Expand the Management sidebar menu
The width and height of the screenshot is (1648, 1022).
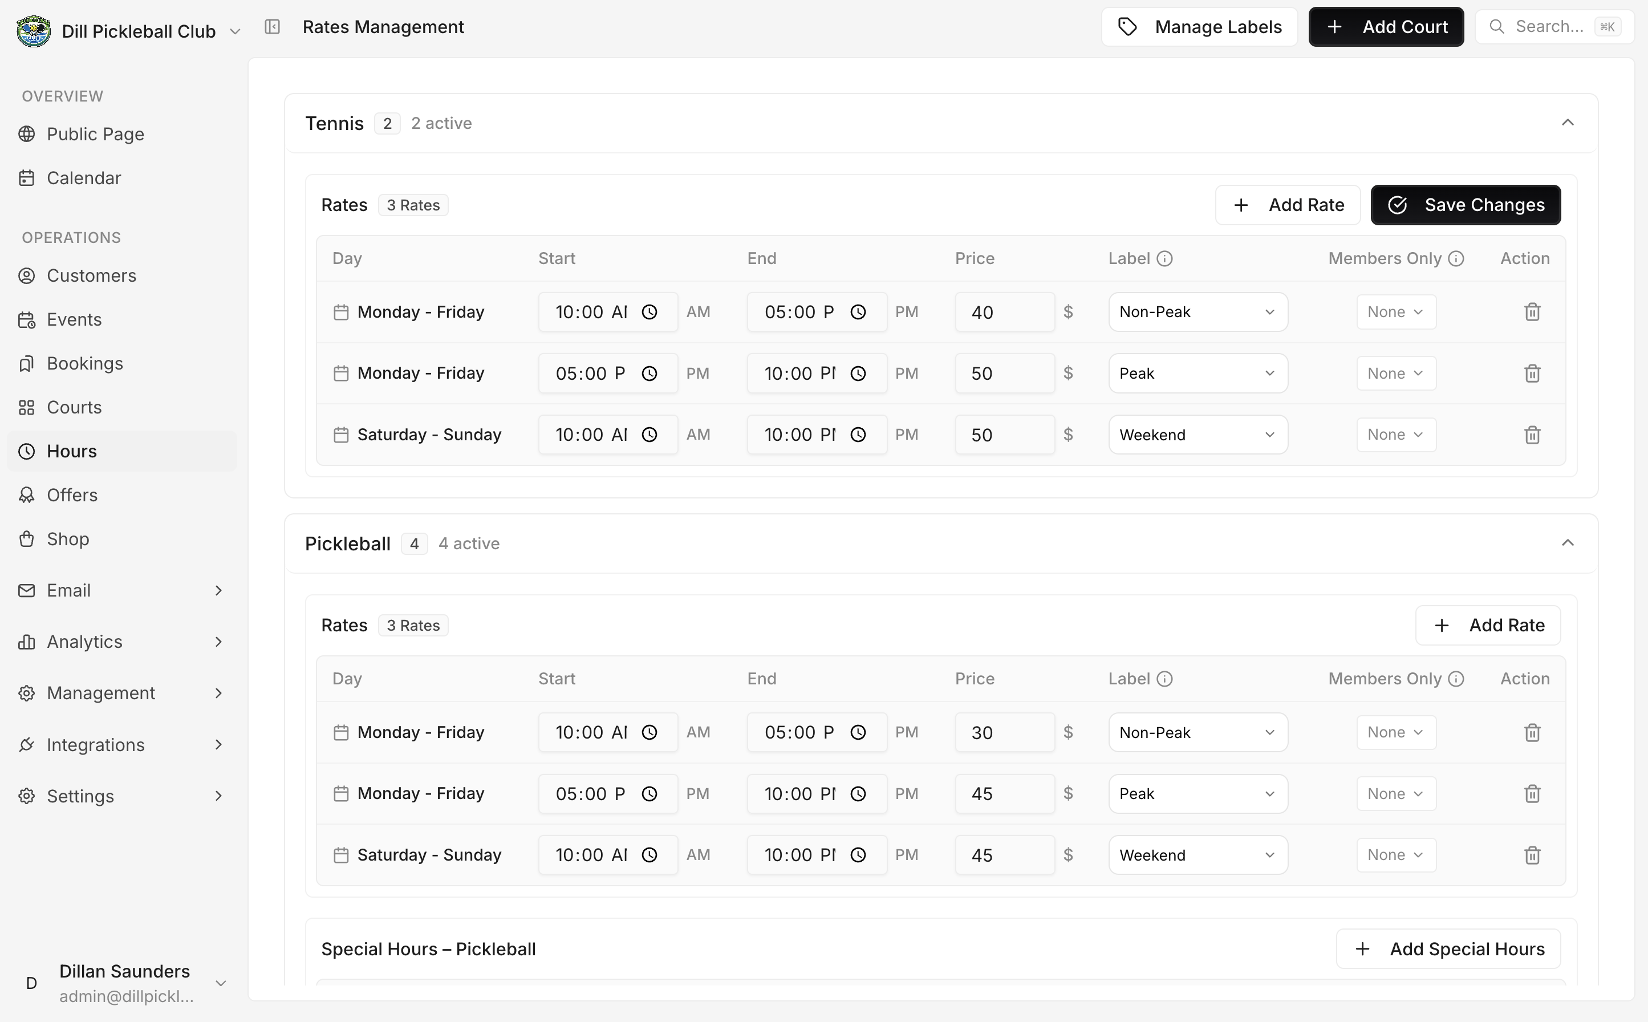(121, 693)
